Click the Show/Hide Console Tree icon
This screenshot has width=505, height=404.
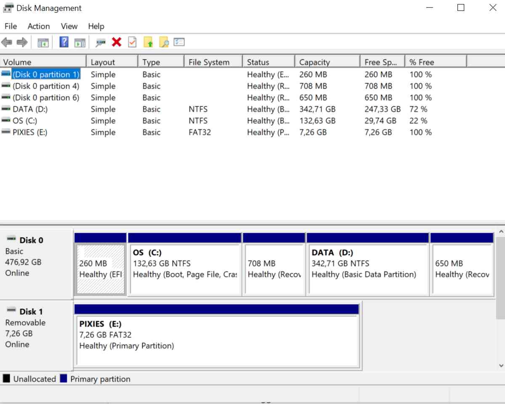(43, 42)
